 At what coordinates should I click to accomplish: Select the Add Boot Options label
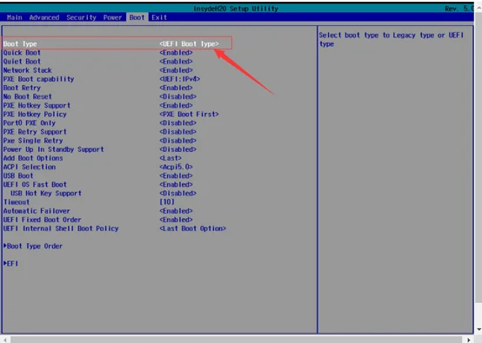coord(33,158)
